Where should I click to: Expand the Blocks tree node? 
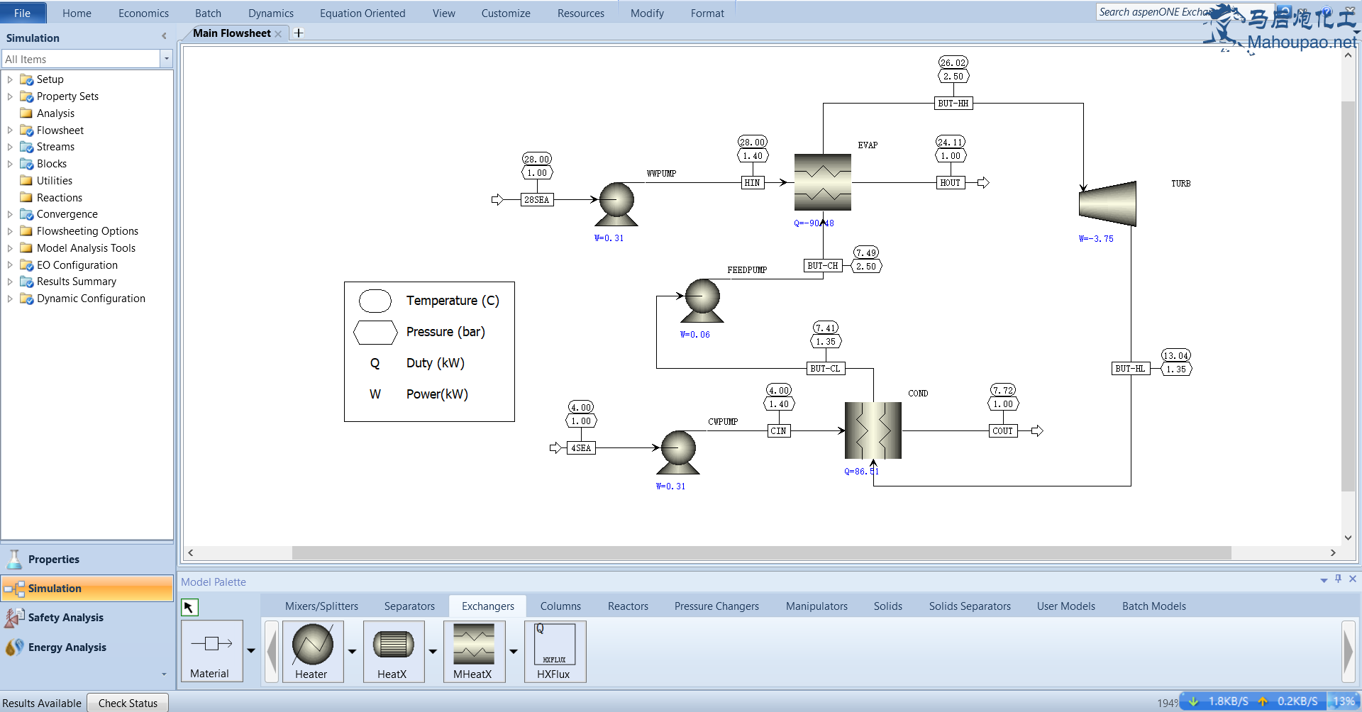(10, 164)
